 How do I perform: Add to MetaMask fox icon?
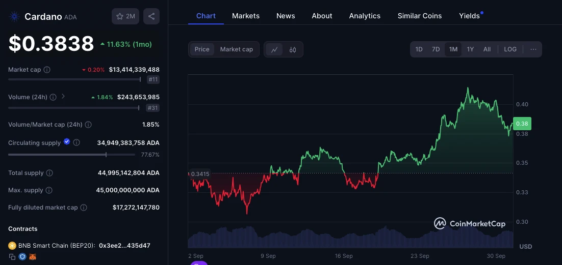[x=33, y=257]
